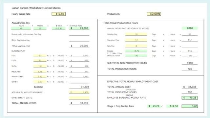Select the $45.26 cell in Wage / Emp Burden Rate row
Image resolution: width=210 pixels, height=118 pixels.
[154, 106]
